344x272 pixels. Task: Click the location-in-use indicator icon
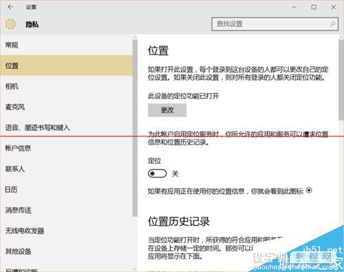pyautogui.click(x=309, y=190)
